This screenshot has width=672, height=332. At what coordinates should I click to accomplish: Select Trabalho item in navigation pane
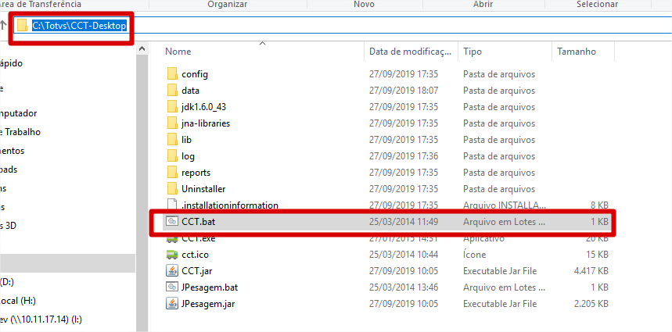click(20, 132)
